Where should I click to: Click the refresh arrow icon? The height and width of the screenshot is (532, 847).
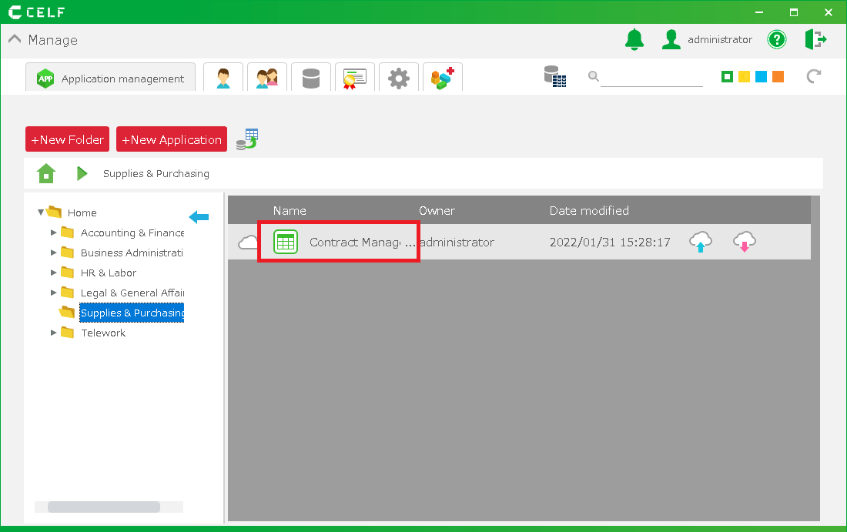[813, 76]
